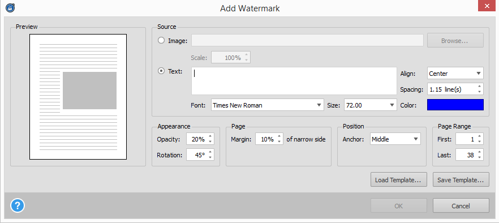Select the Text source radio button
The height and width of the screenshot is (223, 499).
[162, 71]
